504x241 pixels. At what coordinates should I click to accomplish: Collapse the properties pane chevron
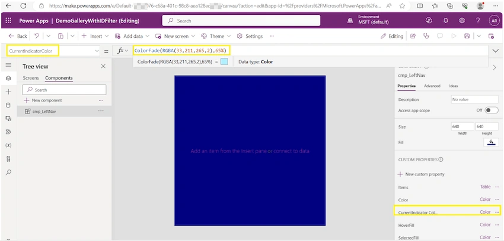(x=495, y=67)
